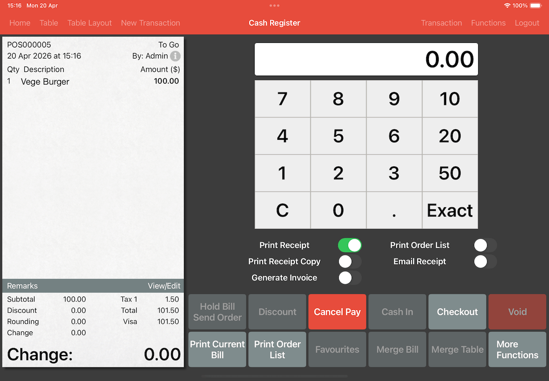Open View/Edit for remarks

164,286
